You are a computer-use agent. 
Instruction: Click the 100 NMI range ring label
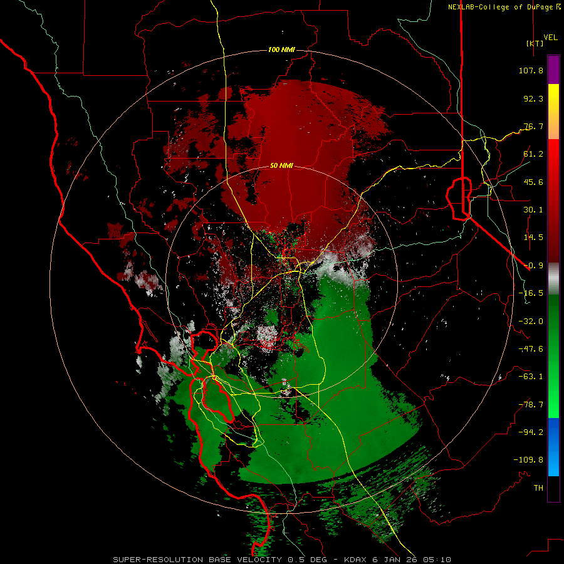coord(281,50)
